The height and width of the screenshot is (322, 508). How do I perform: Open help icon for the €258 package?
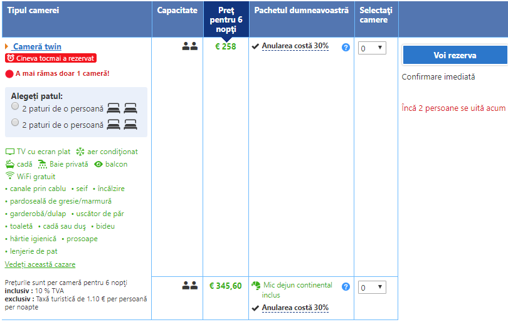[346, 47]
